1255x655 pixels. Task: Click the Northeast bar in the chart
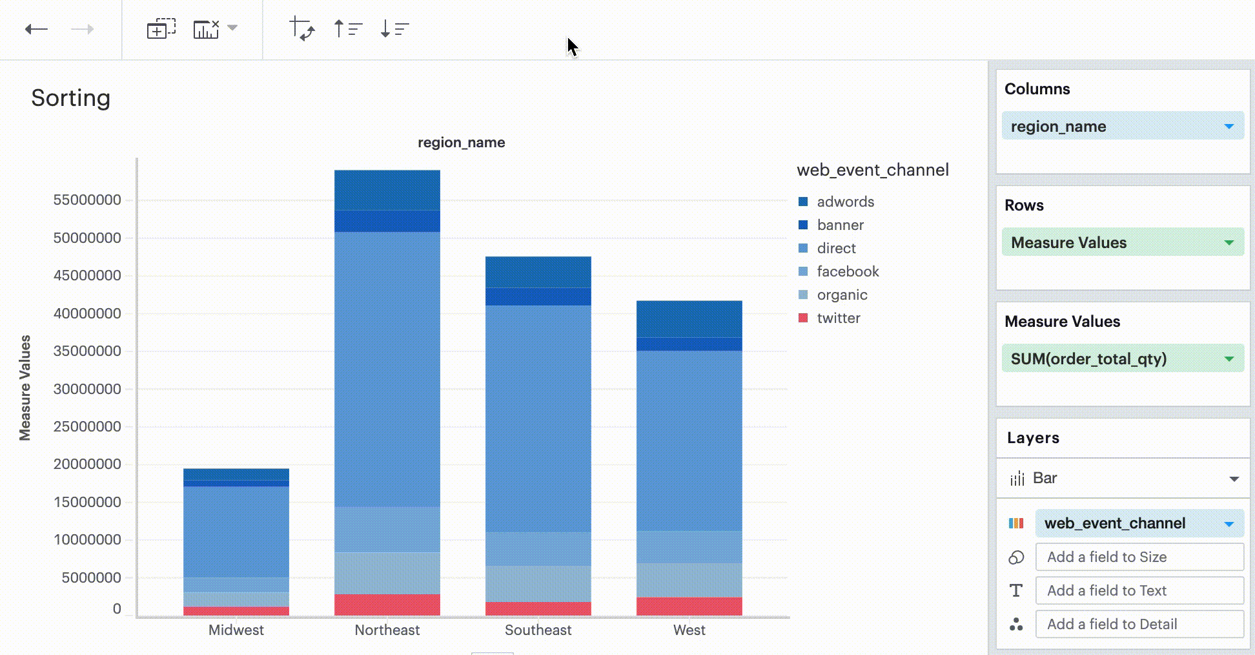click(x=387, y=388)
